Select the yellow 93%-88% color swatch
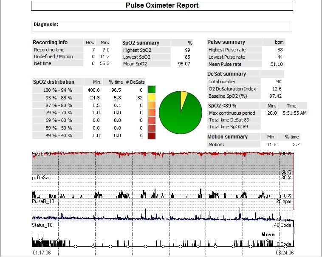 152,98
